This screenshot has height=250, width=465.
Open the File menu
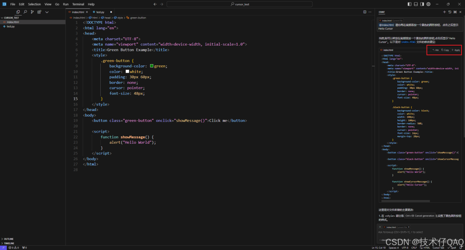click(x=13, y=4)
